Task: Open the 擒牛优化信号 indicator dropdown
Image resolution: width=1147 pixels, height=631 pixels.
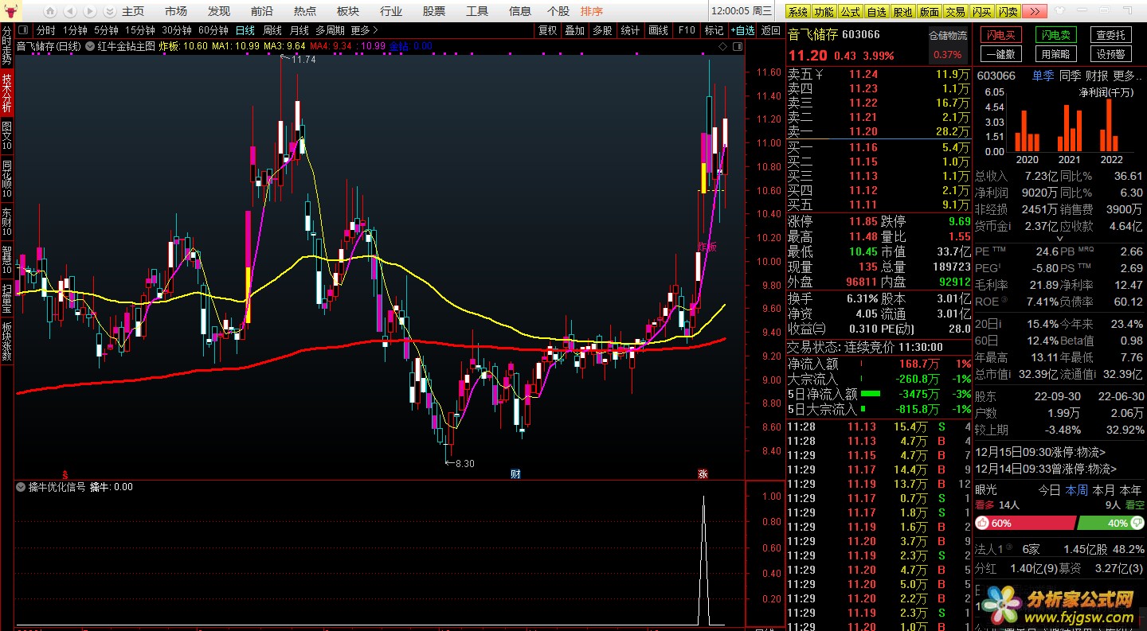Action: [22, 487]
